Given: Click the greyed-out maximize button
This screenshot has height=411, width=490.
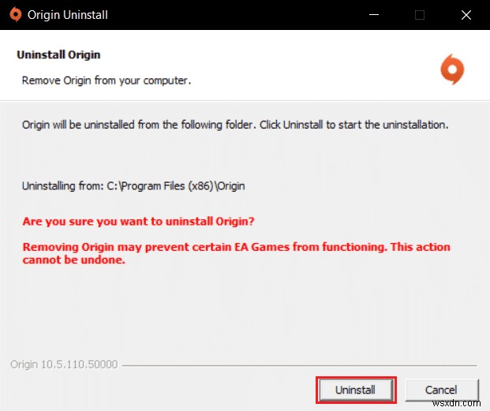Looking at the screenshot, I should pyautogui.click(x=420, y=15).
